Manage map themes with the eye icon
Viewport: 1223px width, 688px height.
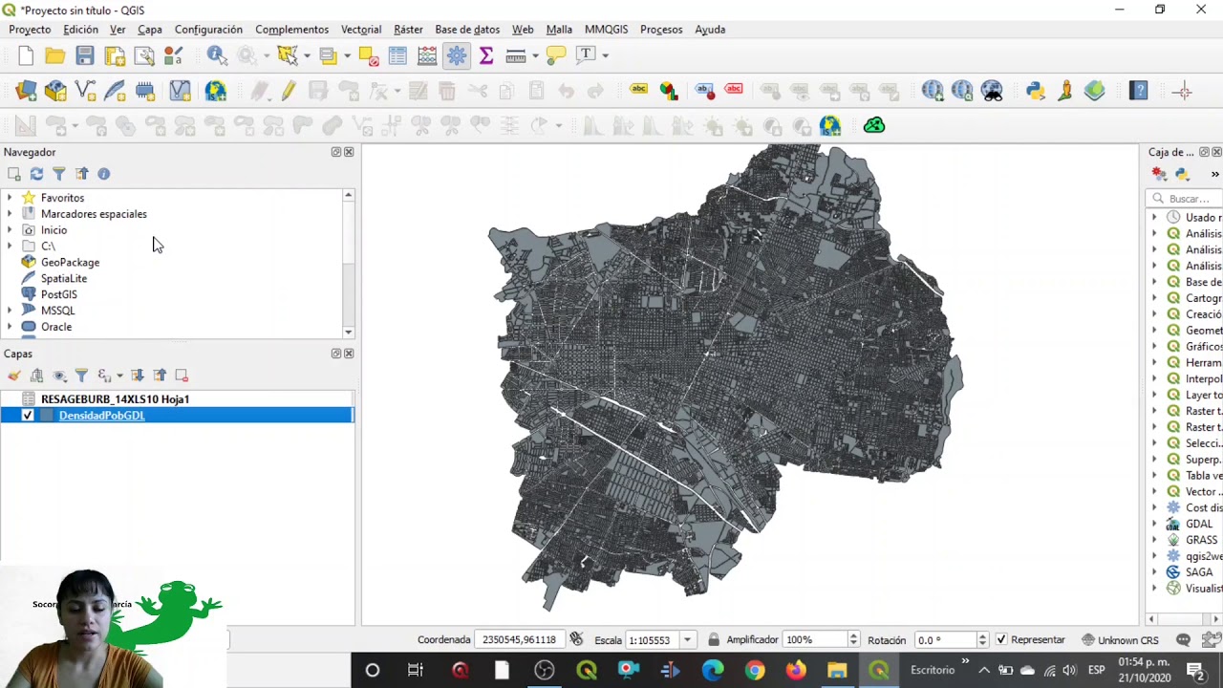click(59, 376)
